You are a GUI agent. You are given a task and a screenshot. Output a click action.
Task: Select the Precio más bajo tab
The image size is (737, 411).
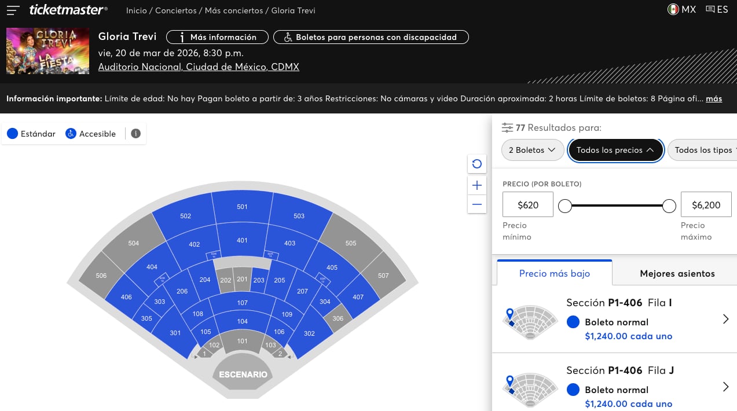tap(553, 273)
